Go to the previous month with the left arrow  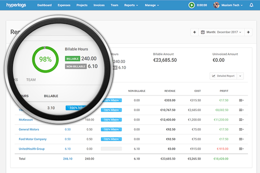[x=195, y=32]
